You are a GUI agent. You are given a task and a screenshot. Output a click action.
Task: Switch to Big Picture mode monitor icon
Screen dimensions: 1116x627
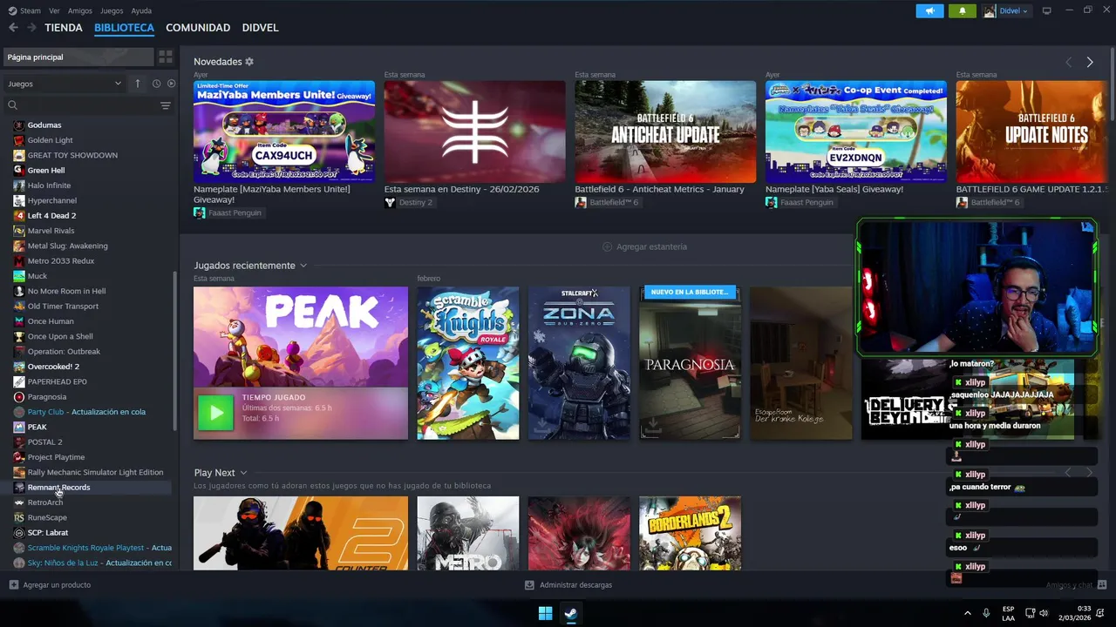(1046, 10)
